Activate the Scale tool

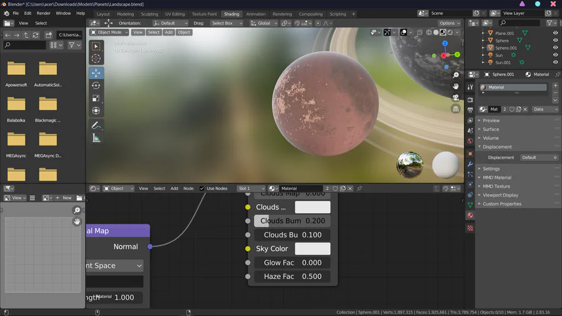(x=96, y=98)
